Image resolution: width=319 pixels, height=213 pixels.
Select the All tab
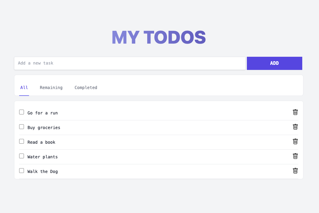[24, 88]
